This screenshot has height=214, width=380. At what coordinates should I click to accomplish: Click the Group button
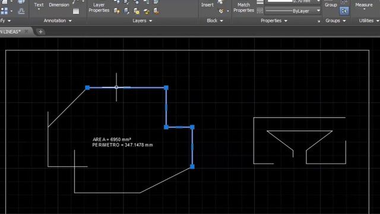coord(331,5)
